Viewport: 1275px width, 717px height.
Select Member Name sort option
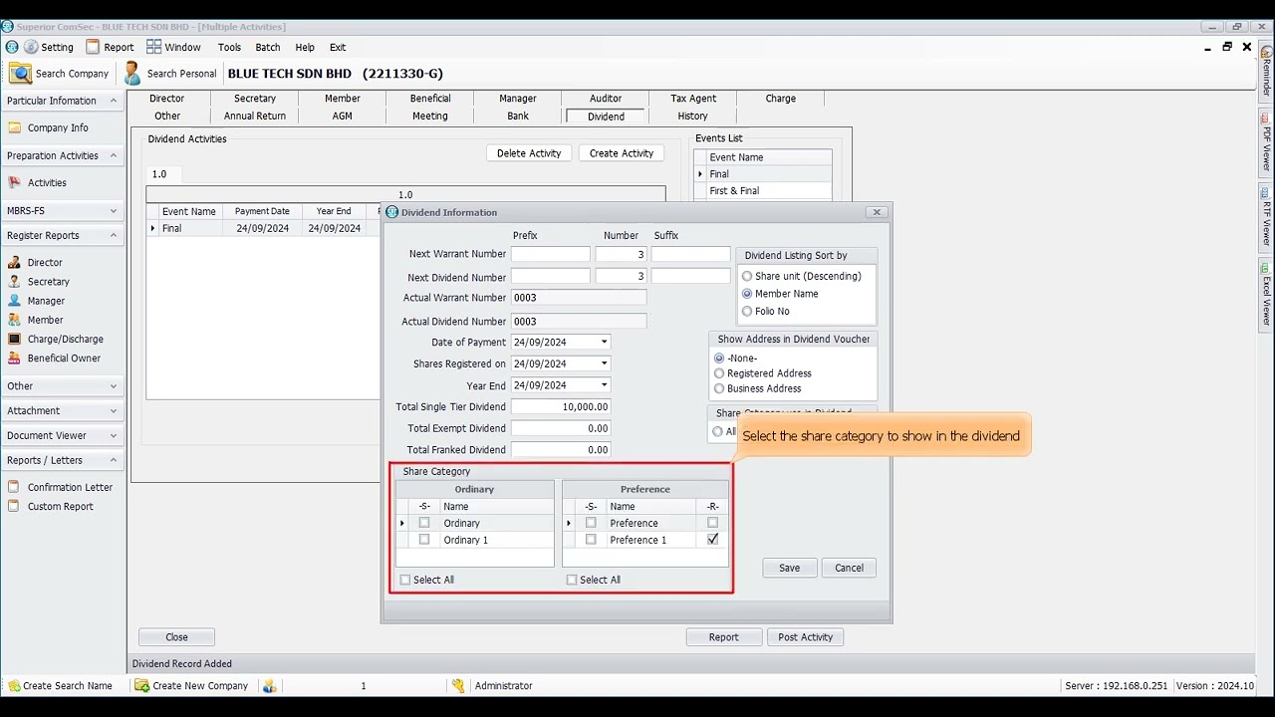point(747,294)
